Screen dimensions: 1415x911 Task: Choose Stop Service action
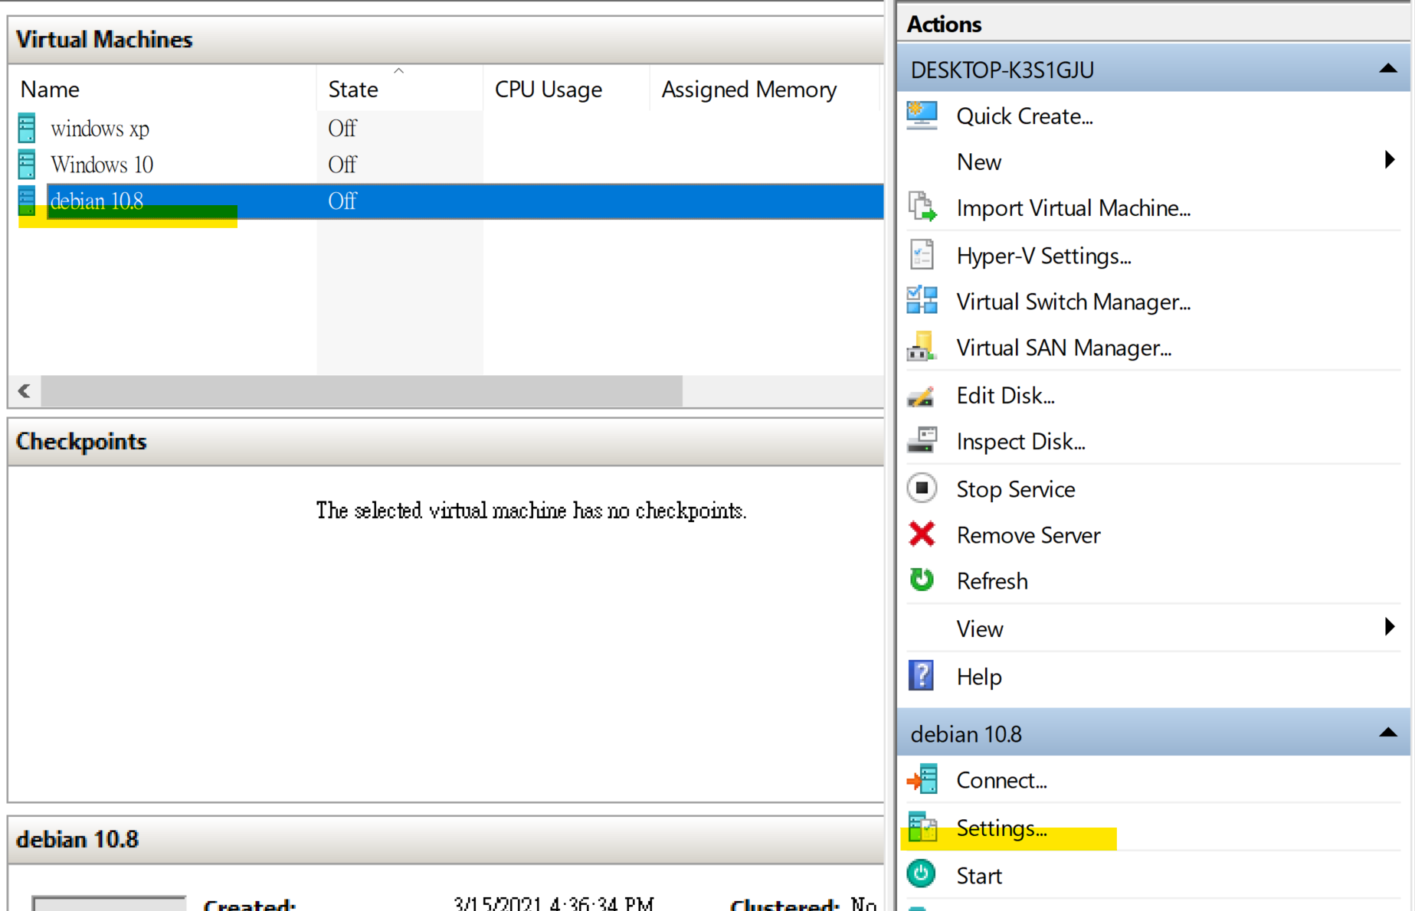[x=1015, y=489]
